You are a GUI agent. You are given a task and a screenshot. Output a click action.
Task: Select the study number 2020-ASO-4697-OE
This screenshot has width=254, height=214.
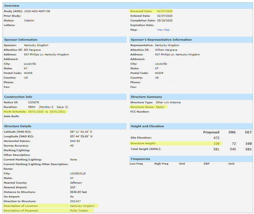tap(37, 11)
